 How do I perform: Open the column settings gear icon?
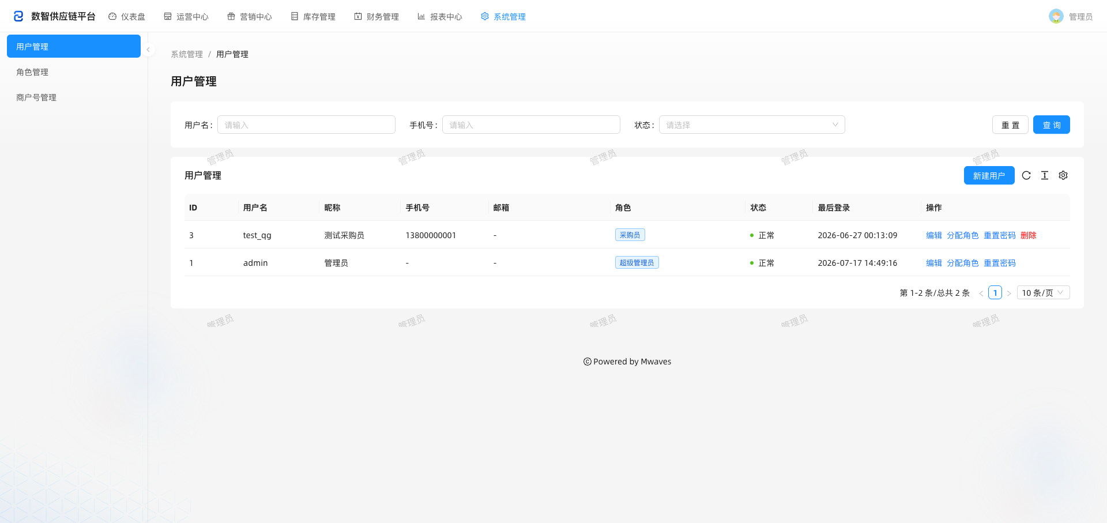click(x=1063, y=175)
